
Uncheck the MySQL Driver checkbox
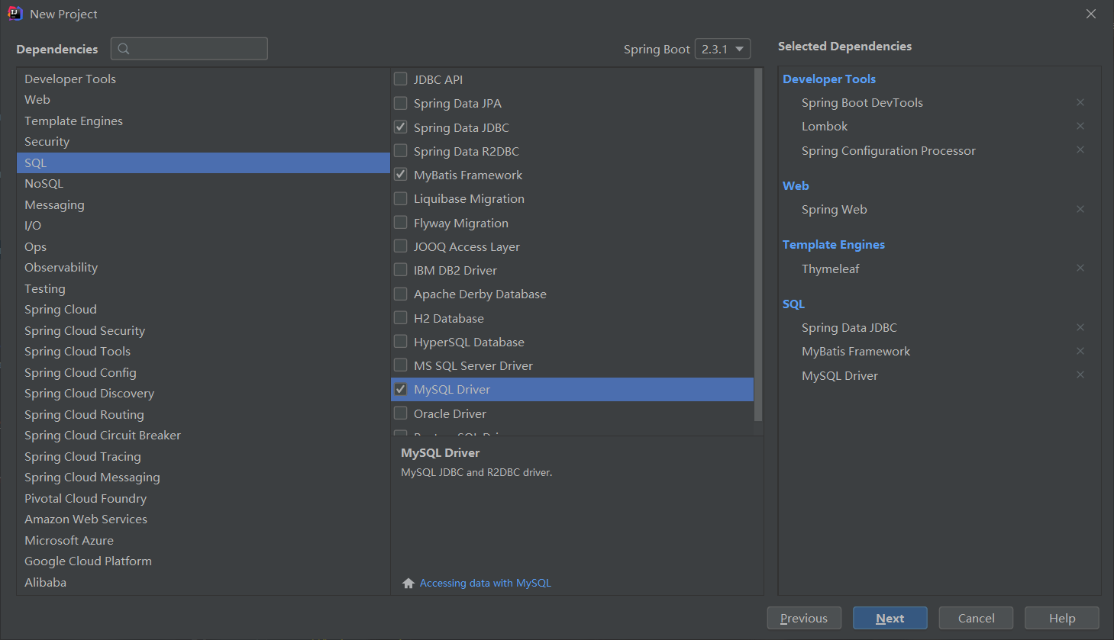pos(400,389)
